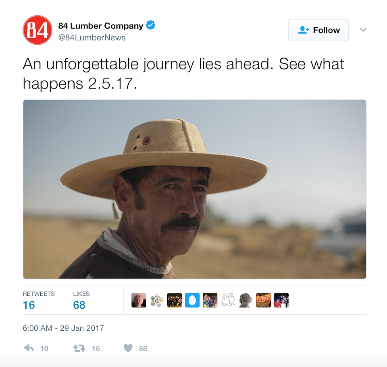Click the blue verified badge
Image resolution: width=387 pixels, height=367 pixels.
[x=150, y=25]
